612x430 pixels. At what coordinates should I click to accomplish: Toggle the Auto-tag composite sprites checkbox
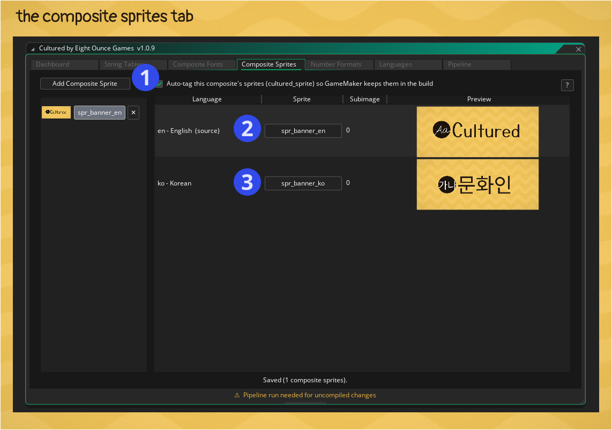159,84
